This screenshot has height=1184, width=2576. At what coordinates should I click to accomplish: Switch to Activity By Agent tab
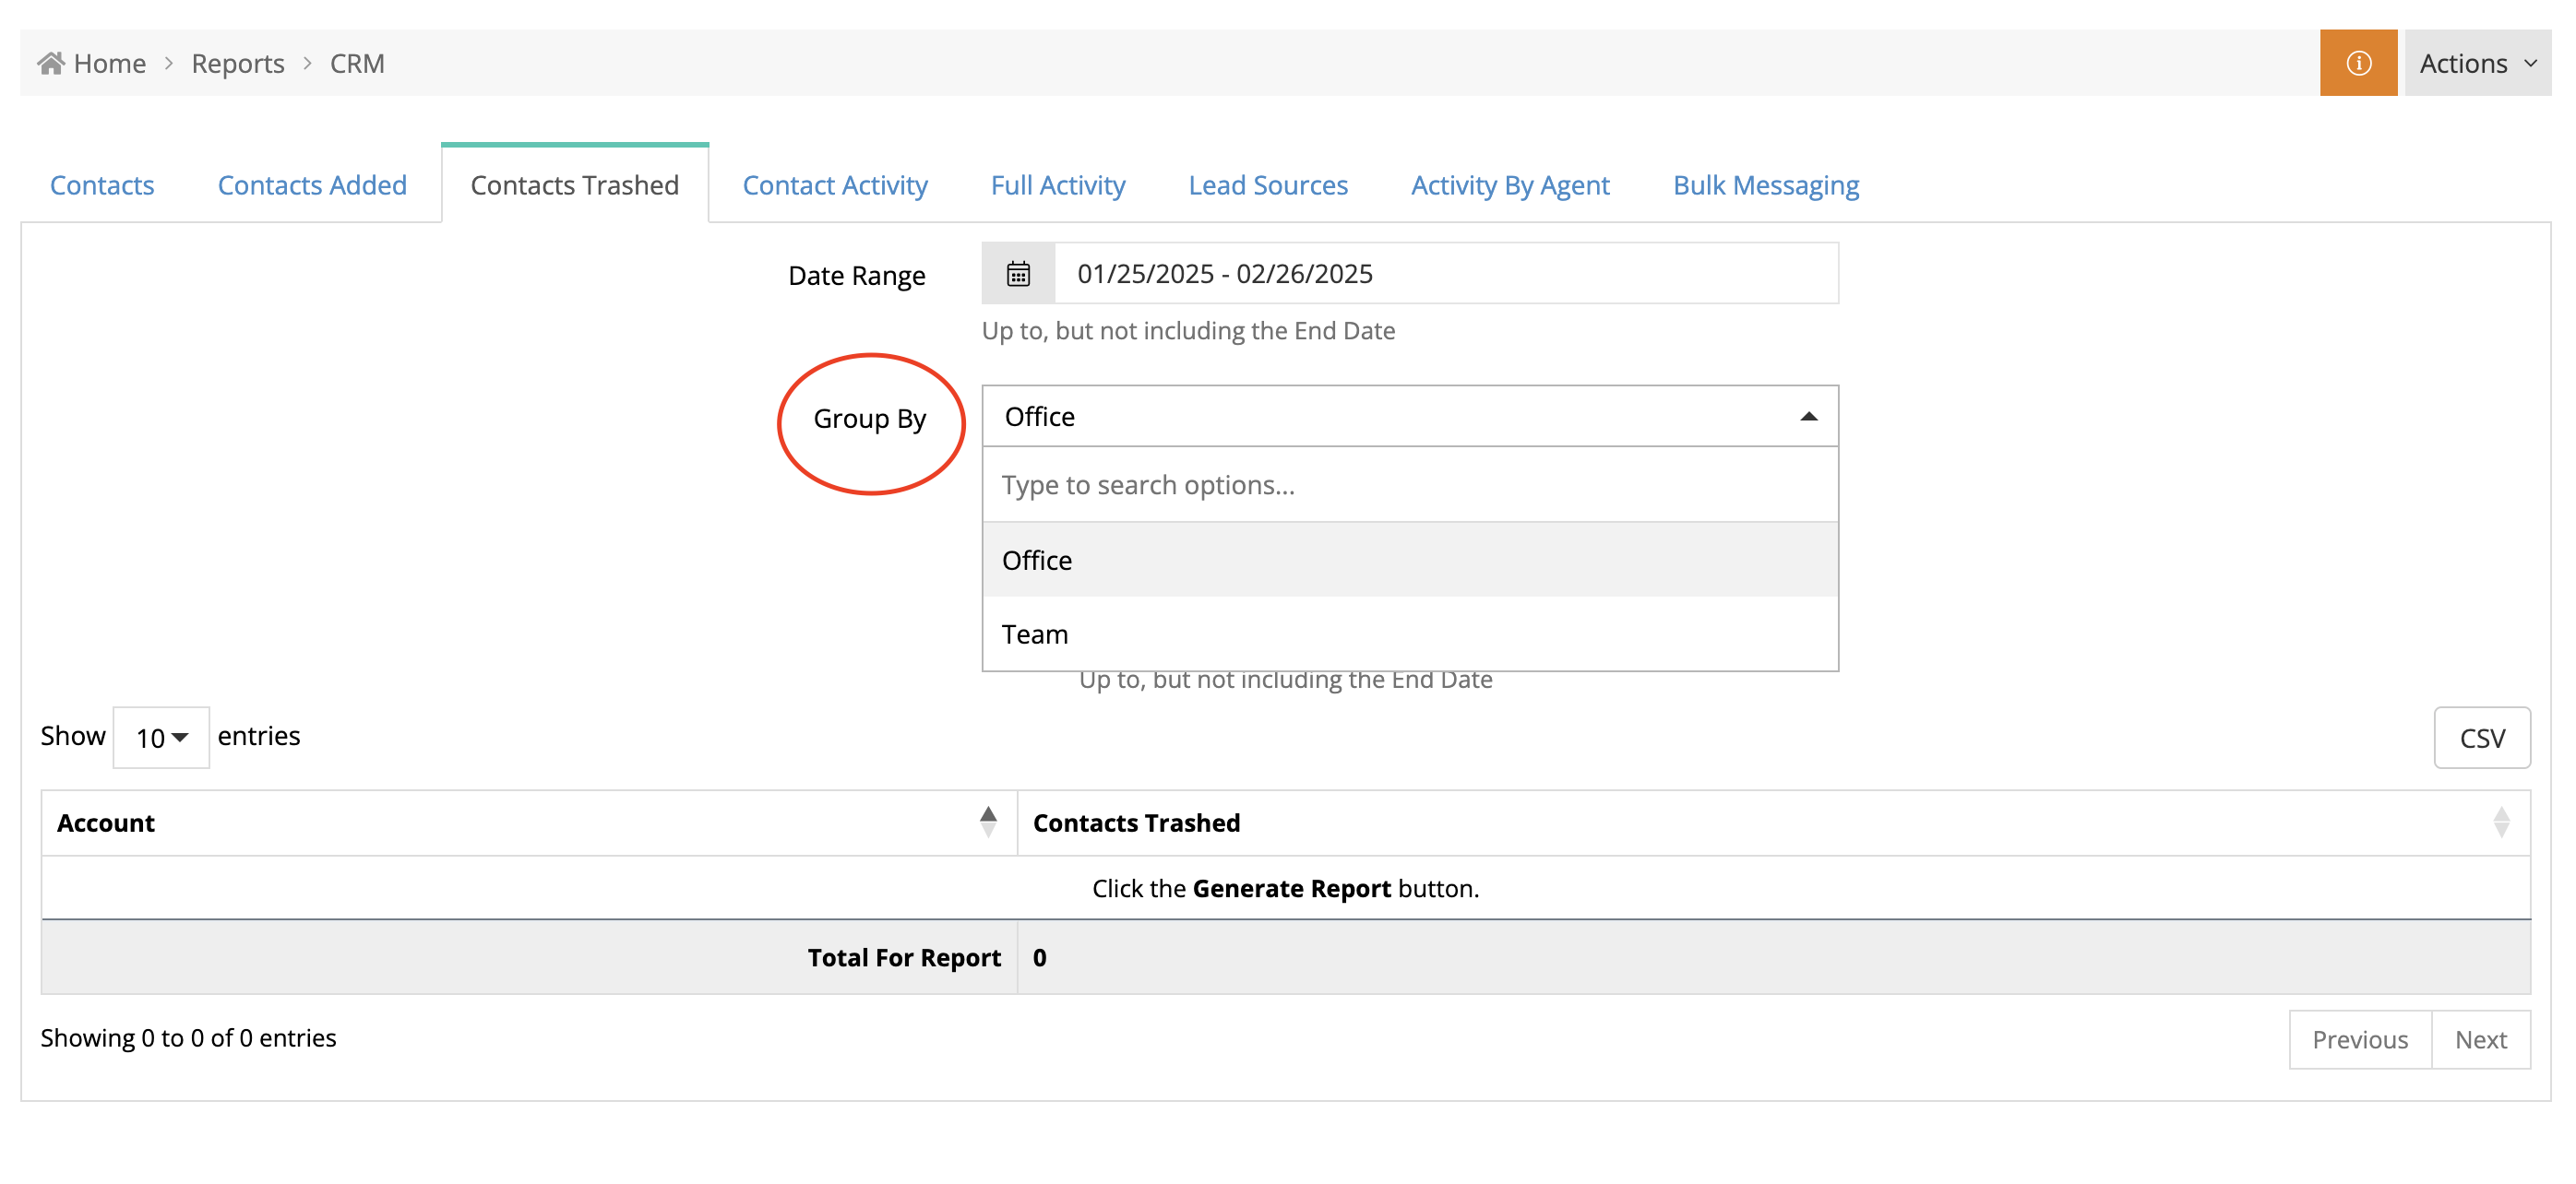click(1509, 184)
